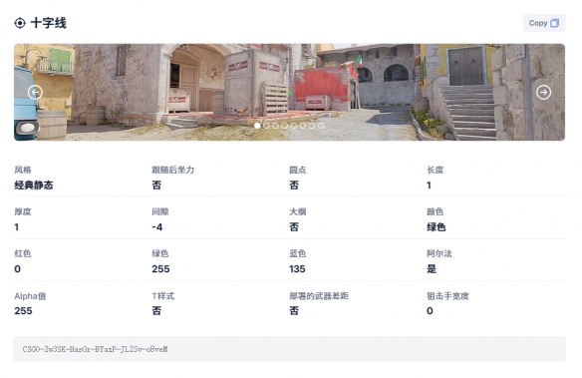Click the 风格 label
Image resolution: width=582 pixels, height=378 pixels.
click(23, 171)
